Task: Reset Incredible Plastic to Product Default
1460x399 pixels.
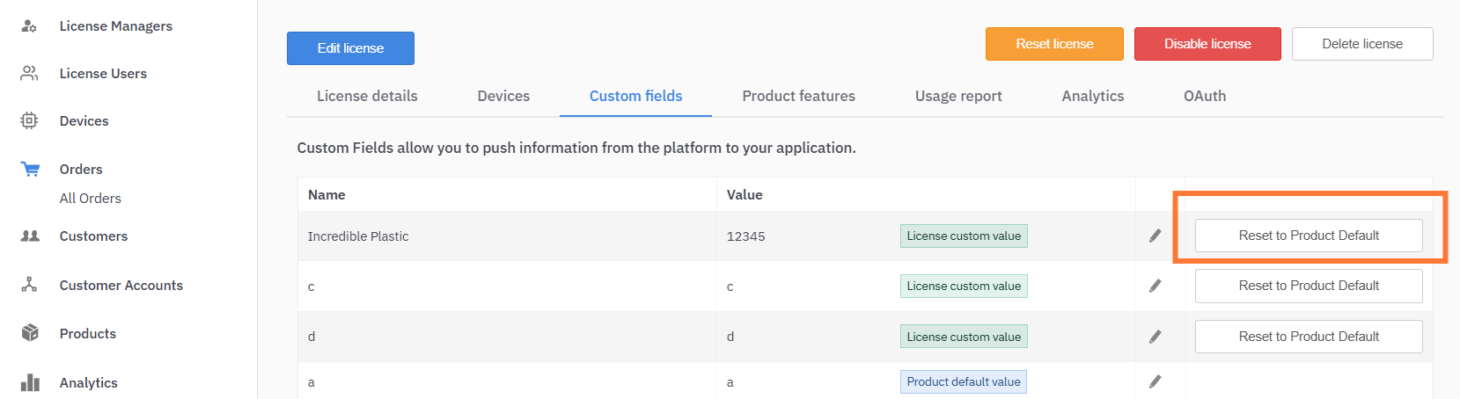Action: point(1308,236)
